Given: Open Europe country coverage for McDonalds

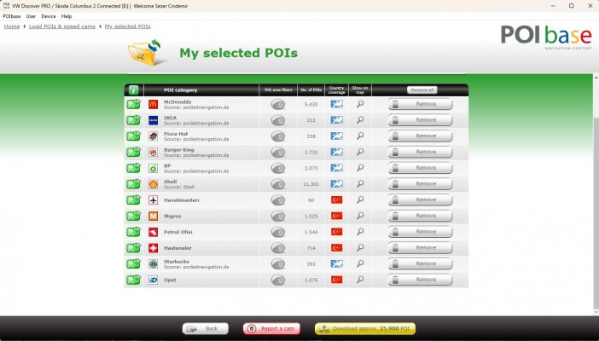Looking at the screenshot, I should tap(336, 104).
